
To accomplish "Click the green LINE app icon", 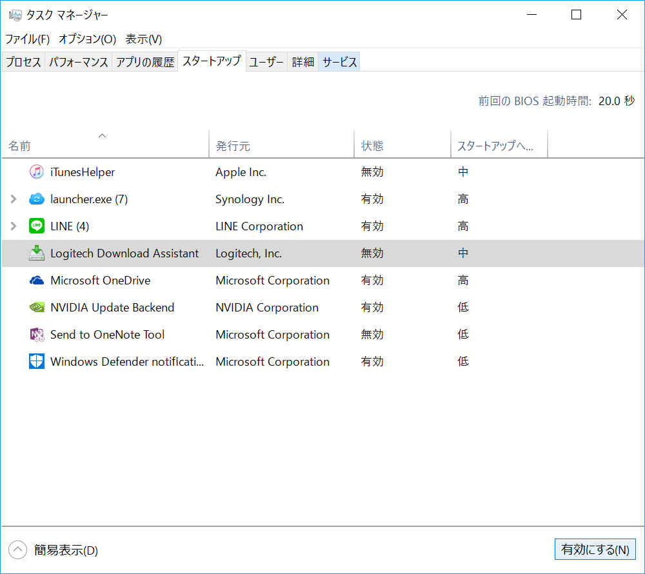I will (x=37, y=226).
